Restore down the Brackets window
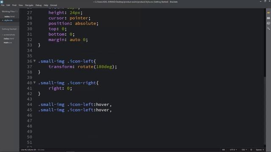The image size is (271, 152). (x=265, y=1)
